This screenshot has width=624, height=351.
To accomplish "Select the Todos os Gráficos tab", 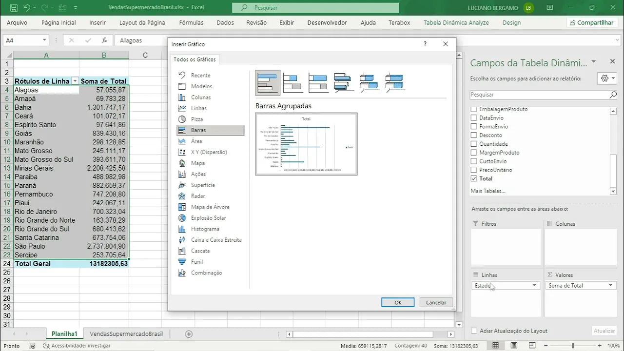I will [195, 59].
